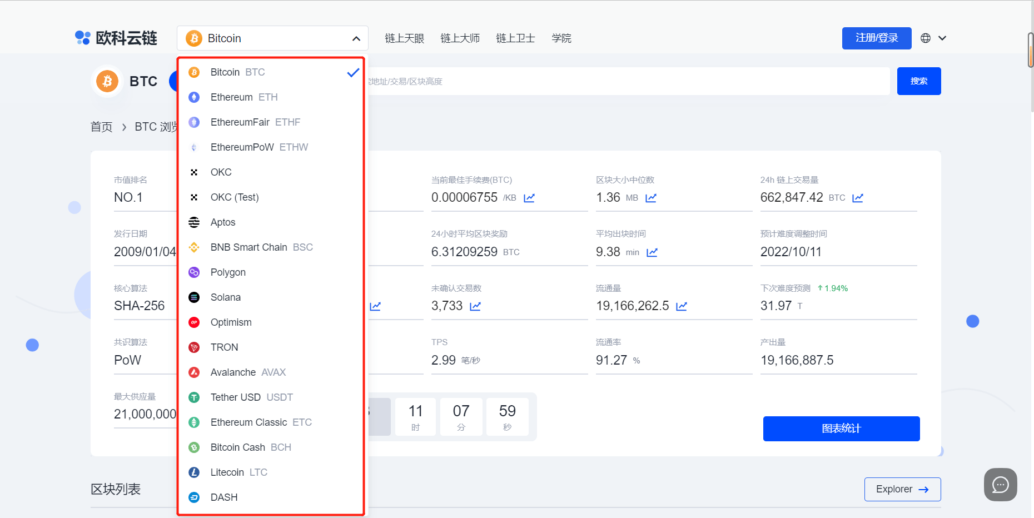Image resolution: width=1034 pixels, height=518 pixels.
Task: Collapse the Bitcoin chain selector dropdown
Action: pyautogui.click(x=356, y=38)
